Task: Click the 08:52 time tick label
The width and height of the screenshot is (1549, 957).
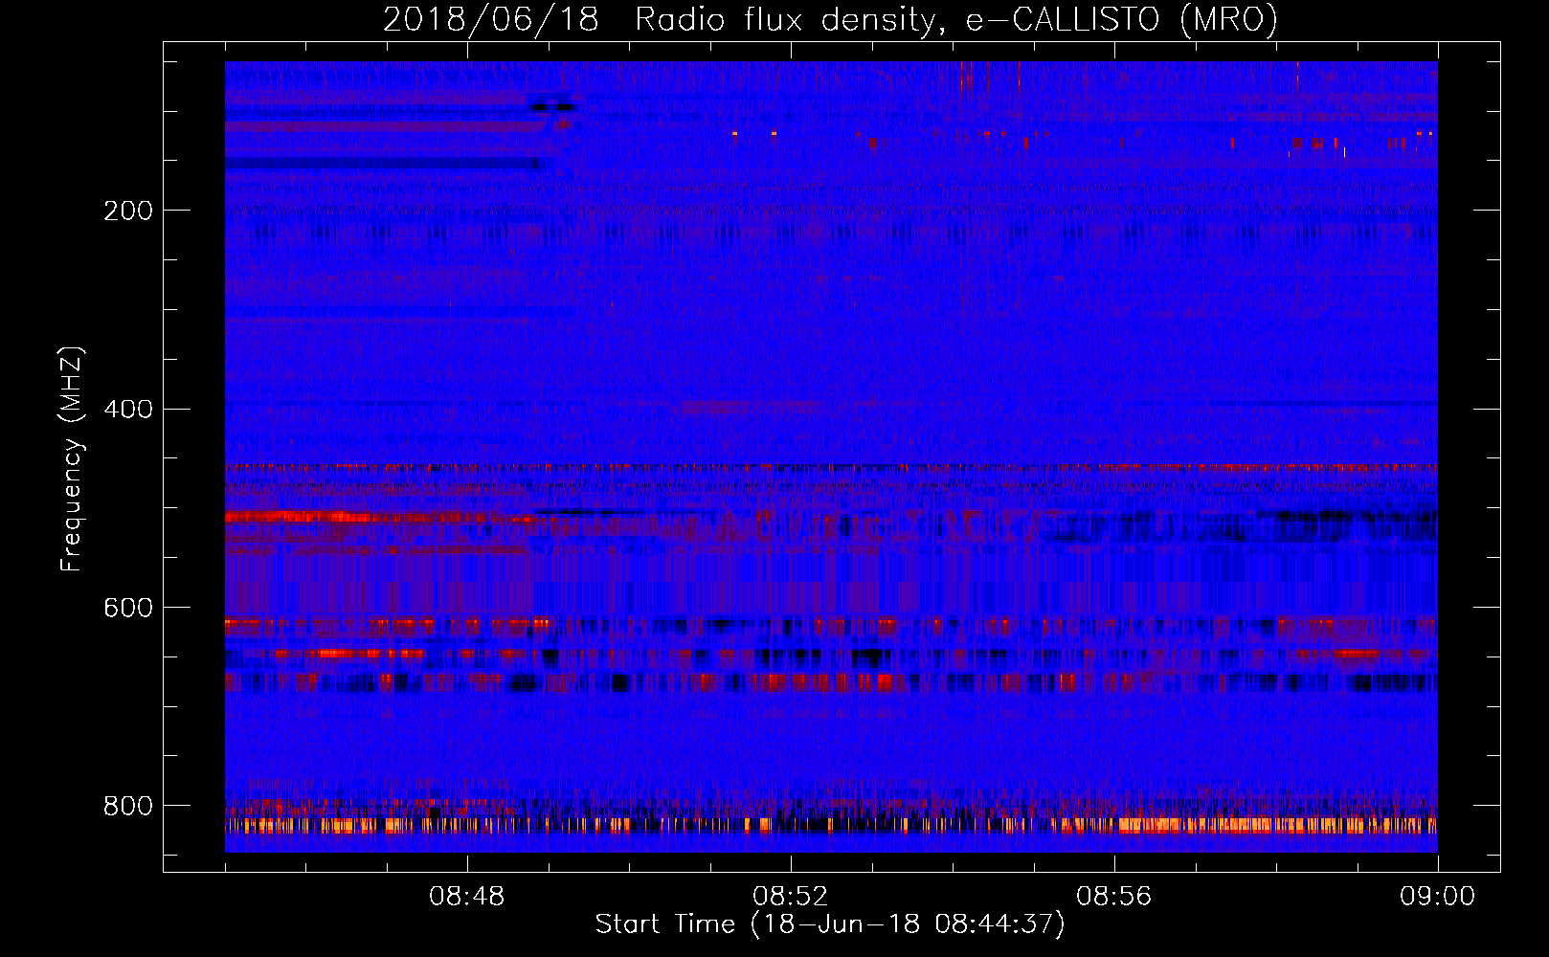Action: click(x=791, y=897)
